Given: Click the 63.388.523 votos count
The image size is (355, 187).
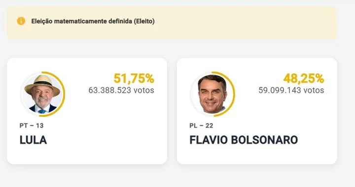Looking at the screenshot, I should click(121, 90).
